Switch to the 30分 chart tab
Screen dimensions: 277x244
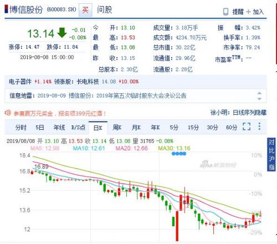pyautogui.click(x=212, y=128)
